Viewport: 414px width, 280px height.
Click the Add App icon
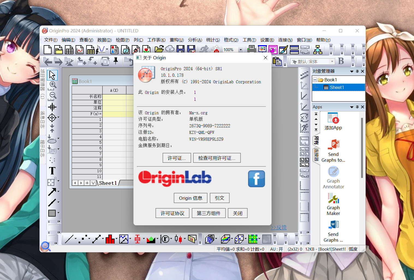point(333,122)
